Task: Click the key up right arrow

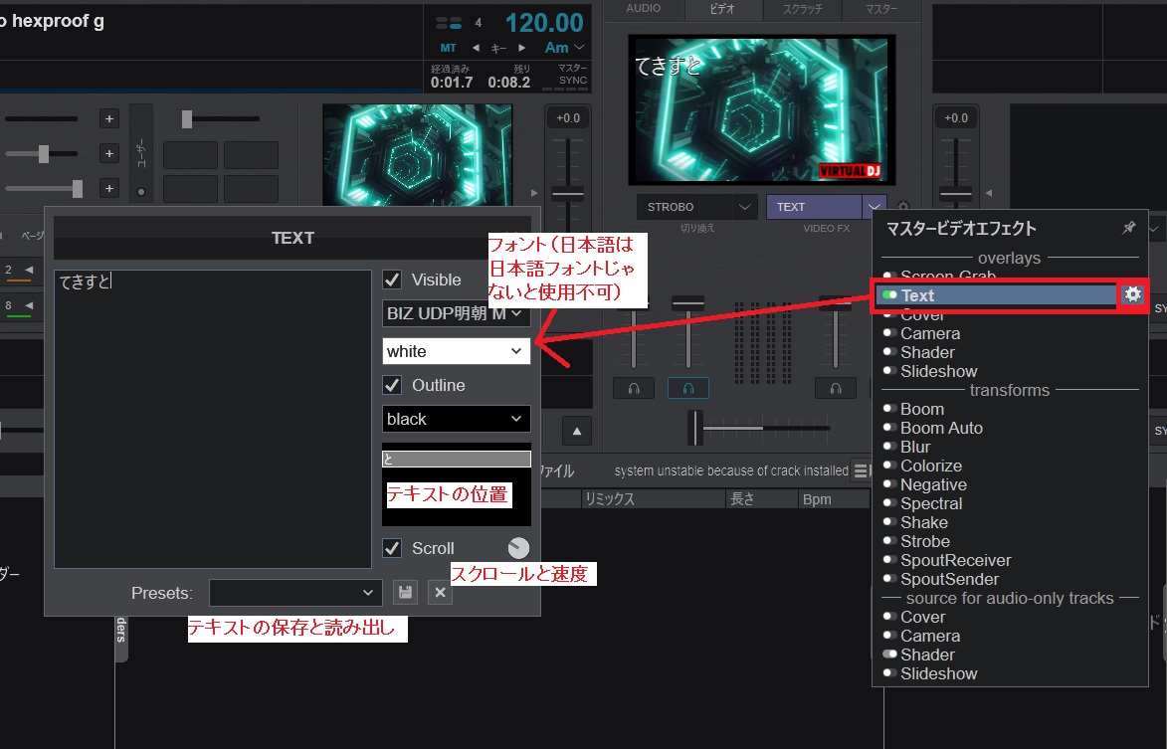Action: 521,48
